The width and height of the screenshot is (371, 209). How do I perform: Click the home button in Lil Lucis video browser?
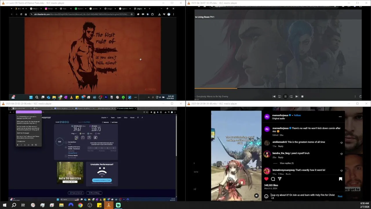(x=26, y=14)
